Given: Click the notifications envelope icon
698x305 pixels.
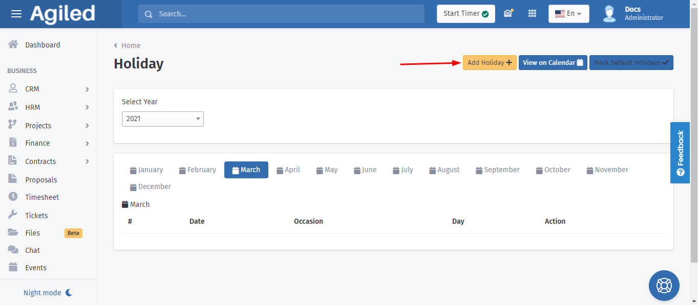Looking at the screenshot, I should [x=508, y=14].
